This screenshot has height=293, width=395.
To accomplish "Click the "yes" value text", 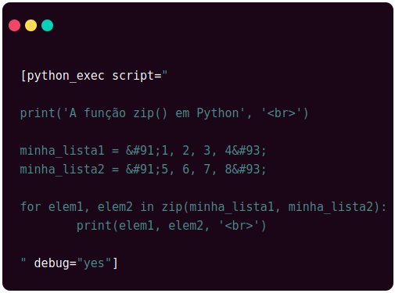I will pyautogui.click(x=95, y=263).
